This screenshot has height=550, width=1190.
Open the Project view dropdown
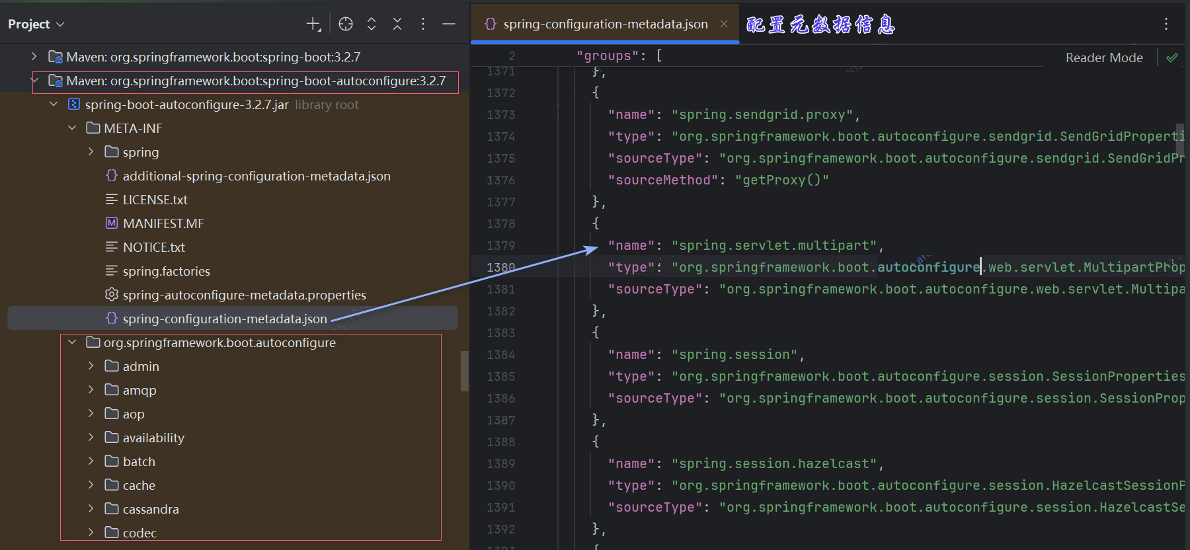point(36,24)
